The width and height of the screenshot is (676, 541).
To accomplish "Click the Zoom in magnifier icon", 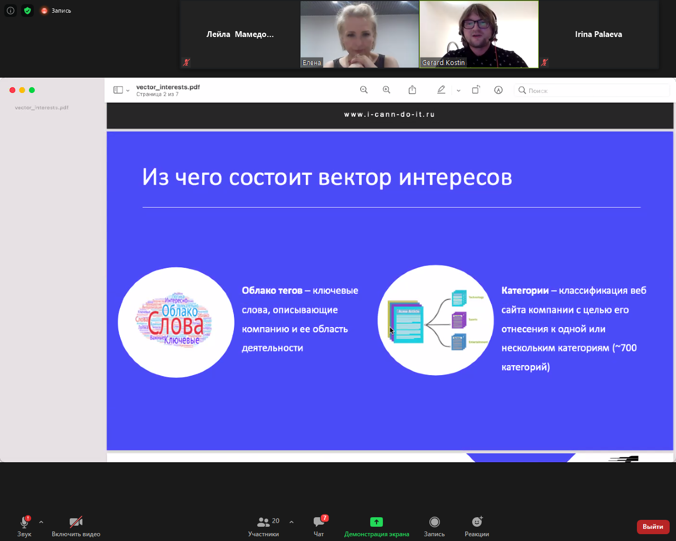I will click(x=387, y=90).
